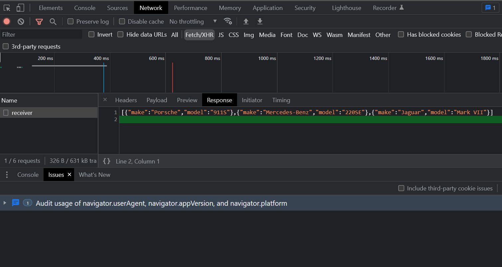
Task: Switch to the Headers tab
Action: [126, 100]
